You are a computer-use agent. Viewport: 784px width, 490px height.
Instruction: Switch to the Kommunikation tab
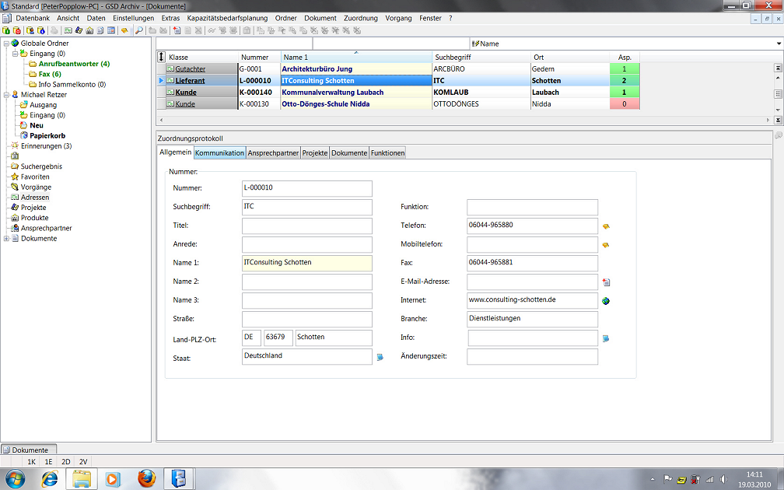219,153
